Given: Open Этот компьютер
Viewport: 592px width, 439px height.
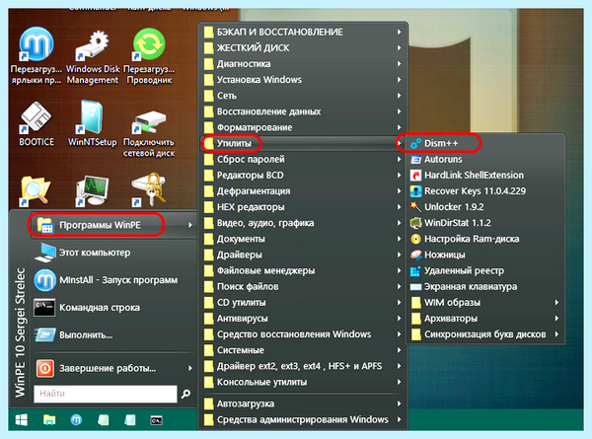Looking at the screenshot, I should coord(113,253).
